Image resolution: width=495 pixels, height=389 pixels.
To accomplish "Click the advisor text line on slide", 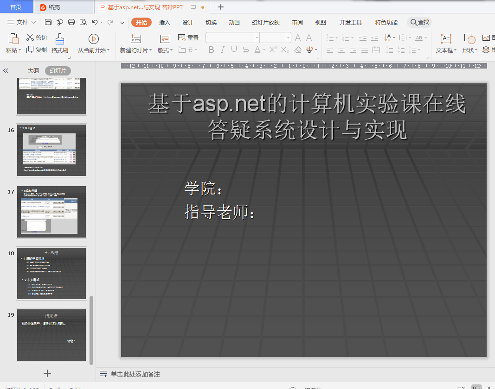I will (219, 212).
